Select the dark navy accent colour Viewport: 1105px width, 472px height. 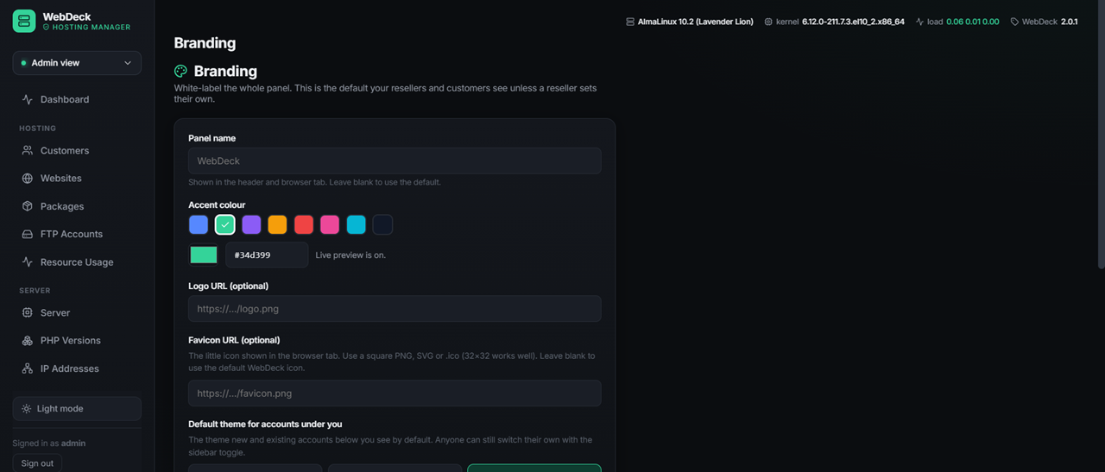coord(382,224)
